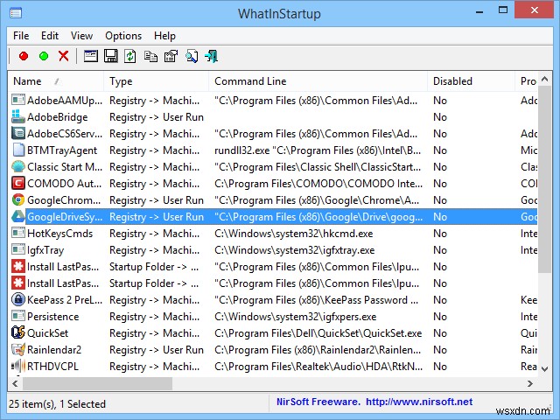Click the C:\Windows\system32\igfxpers.exe command line
560x420 pixels.
click(296, 317)
